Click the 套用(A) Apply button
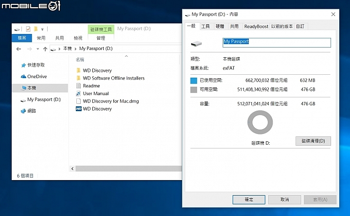Viewport: 350px width, 216px height. (x=320, y=199)
